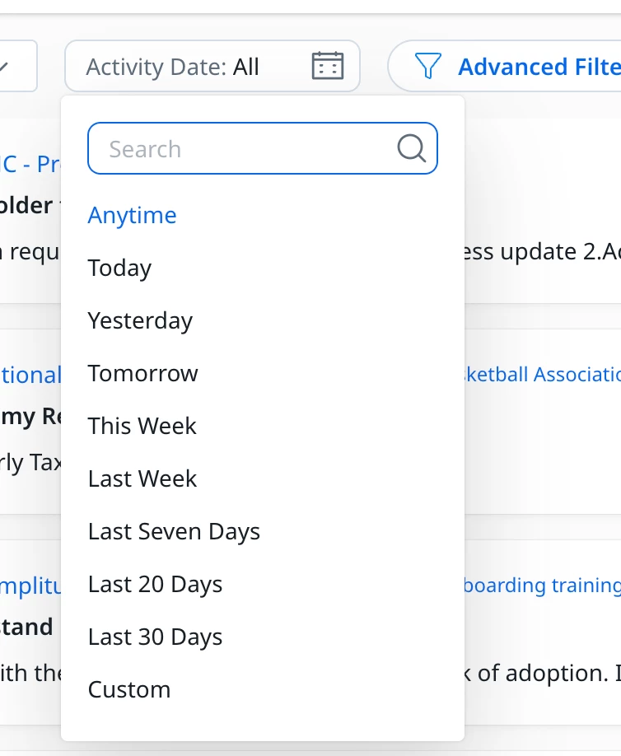621x756 pixels.
Task: Choose This Week option
Action: [x=142, y=426]
